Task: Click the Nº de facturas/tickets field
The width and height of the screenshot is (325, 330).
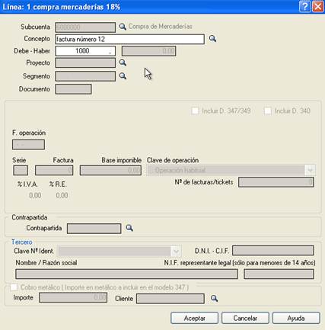Action: click(276, 182)
